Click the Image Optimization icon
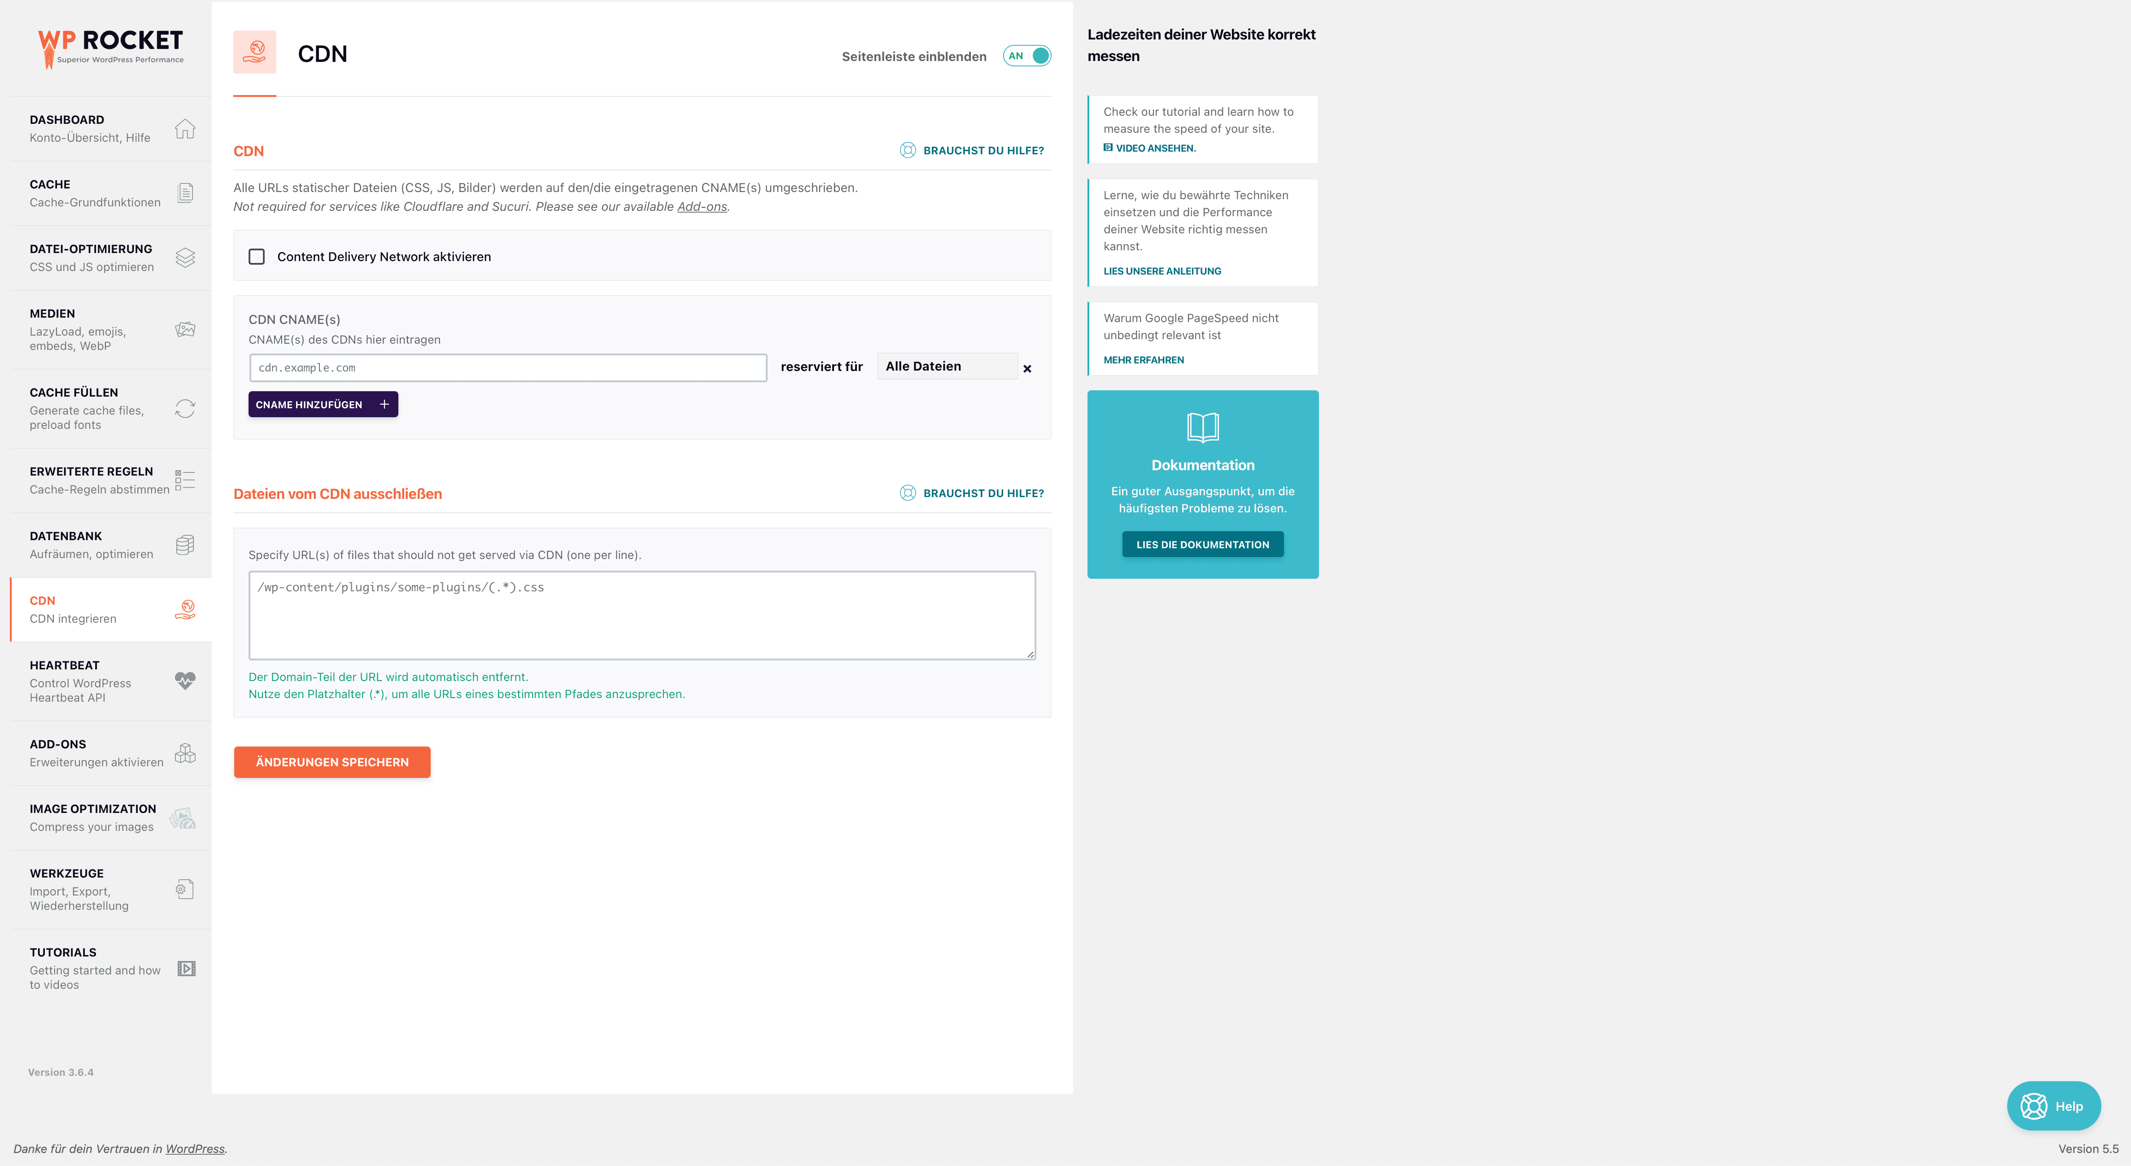The image size is (2131, 1166). (183, 817)
